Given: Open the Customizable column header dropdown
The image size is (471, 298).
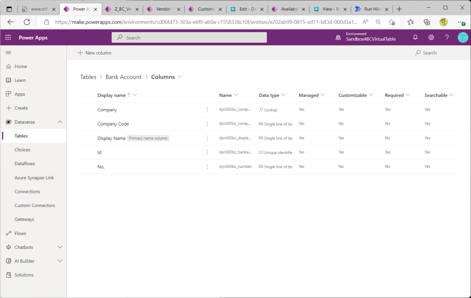Looking at the screenshot, I should pyautogui.click(x=371, y=95).
